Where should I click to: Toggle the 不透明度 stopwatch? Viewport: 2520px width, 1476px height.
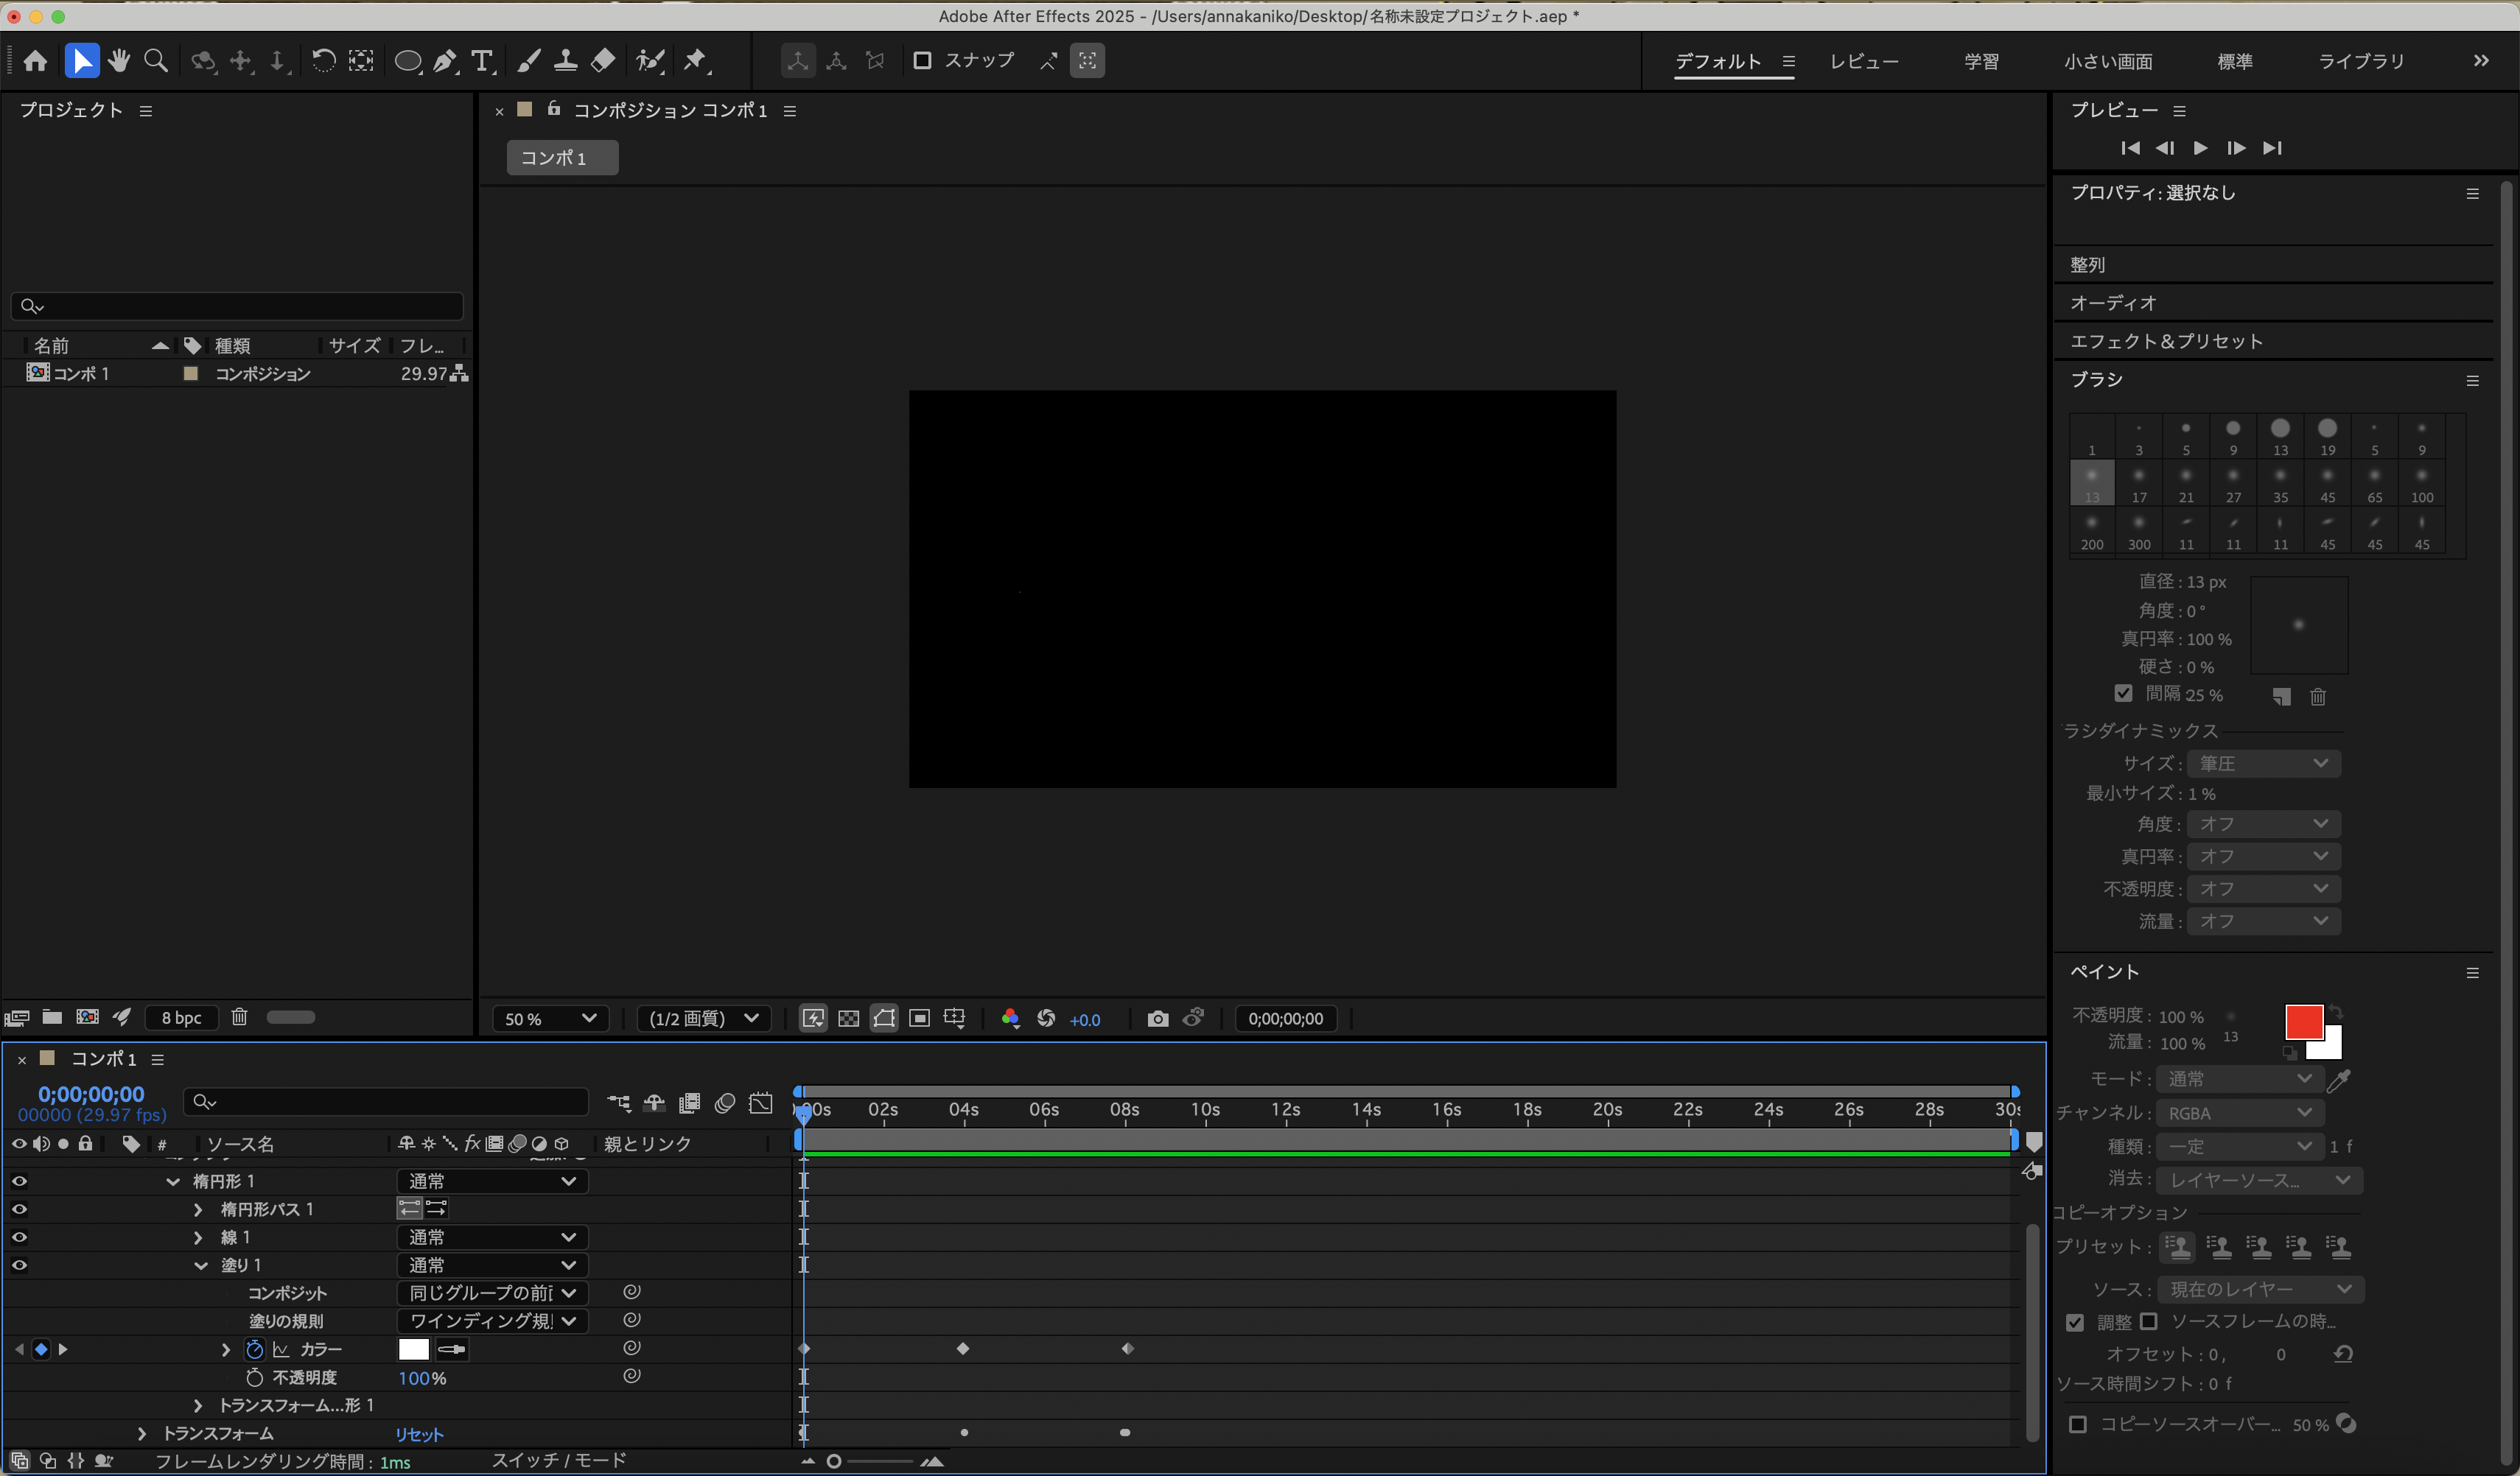pos(254,1377)
